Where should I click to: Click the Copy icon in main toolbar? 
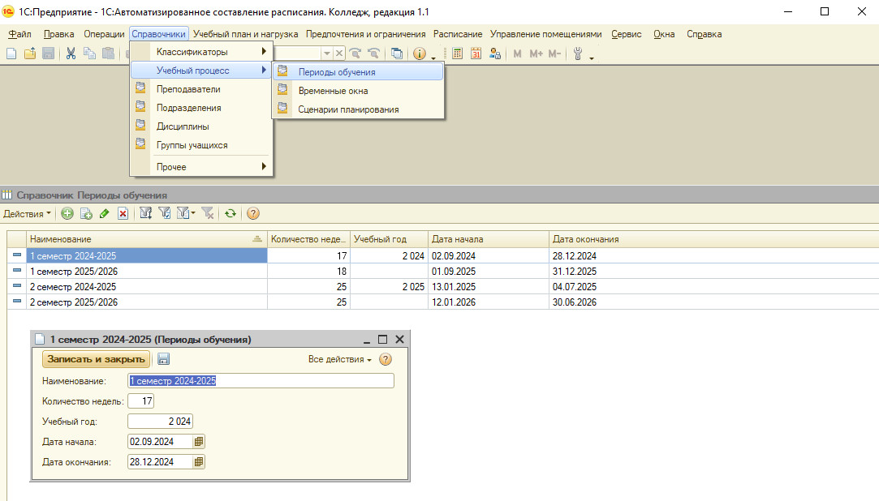(x=89, y=54)
